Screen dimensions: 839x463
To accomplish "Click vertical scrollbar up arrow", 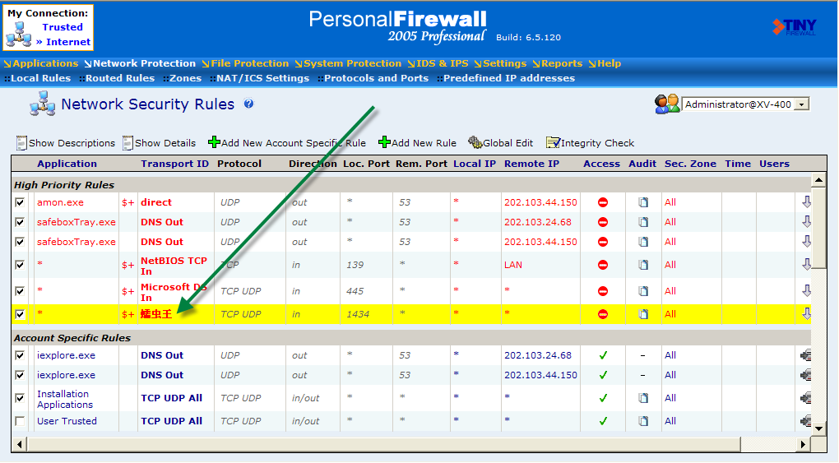I will point(818,179).
